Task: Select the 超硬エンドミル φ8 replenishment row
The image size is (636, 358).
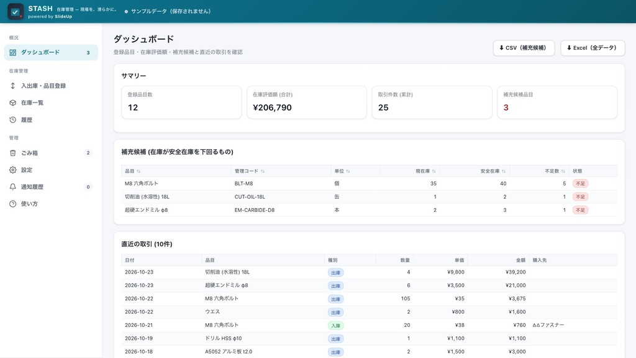Action: tap(369, 210)
